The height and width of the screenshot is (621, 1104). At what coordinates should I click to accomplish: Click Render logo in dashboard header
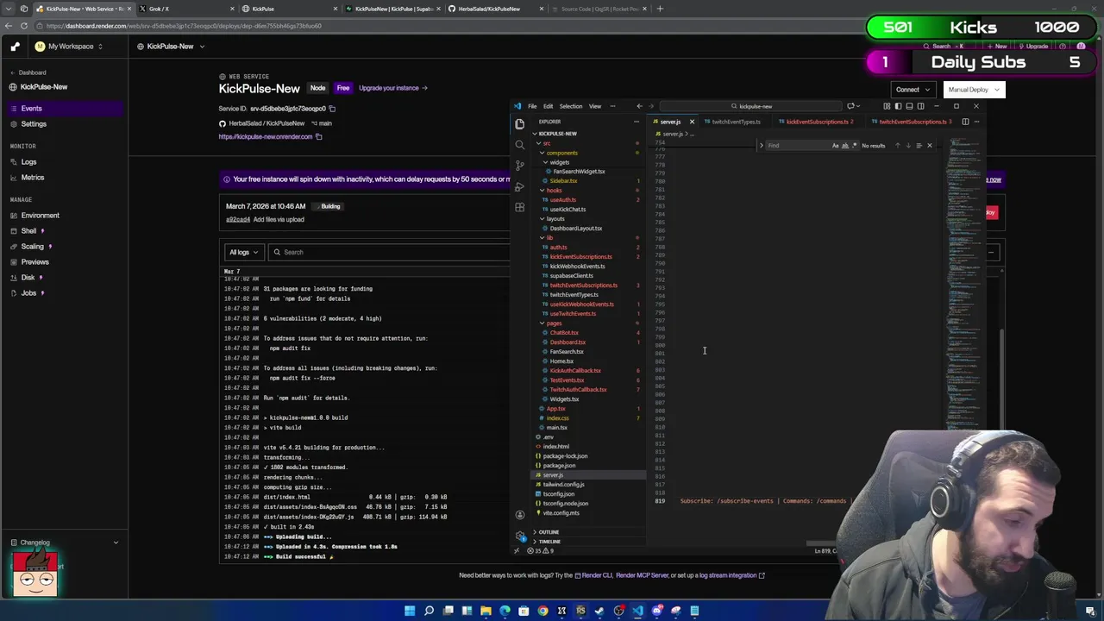(x=16, y=47)
